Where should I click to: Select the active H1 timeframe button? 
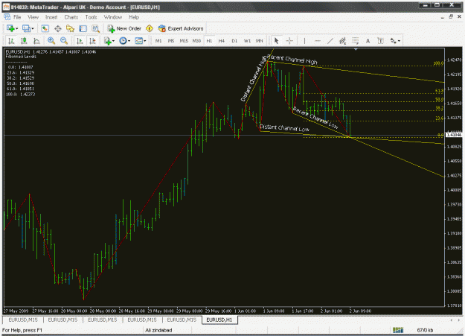[209, 41]
